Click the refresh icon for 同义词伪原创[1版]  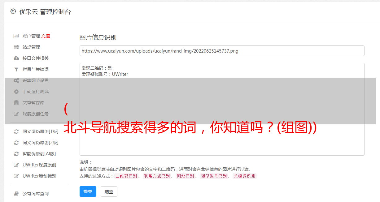[x=16, y=131]
